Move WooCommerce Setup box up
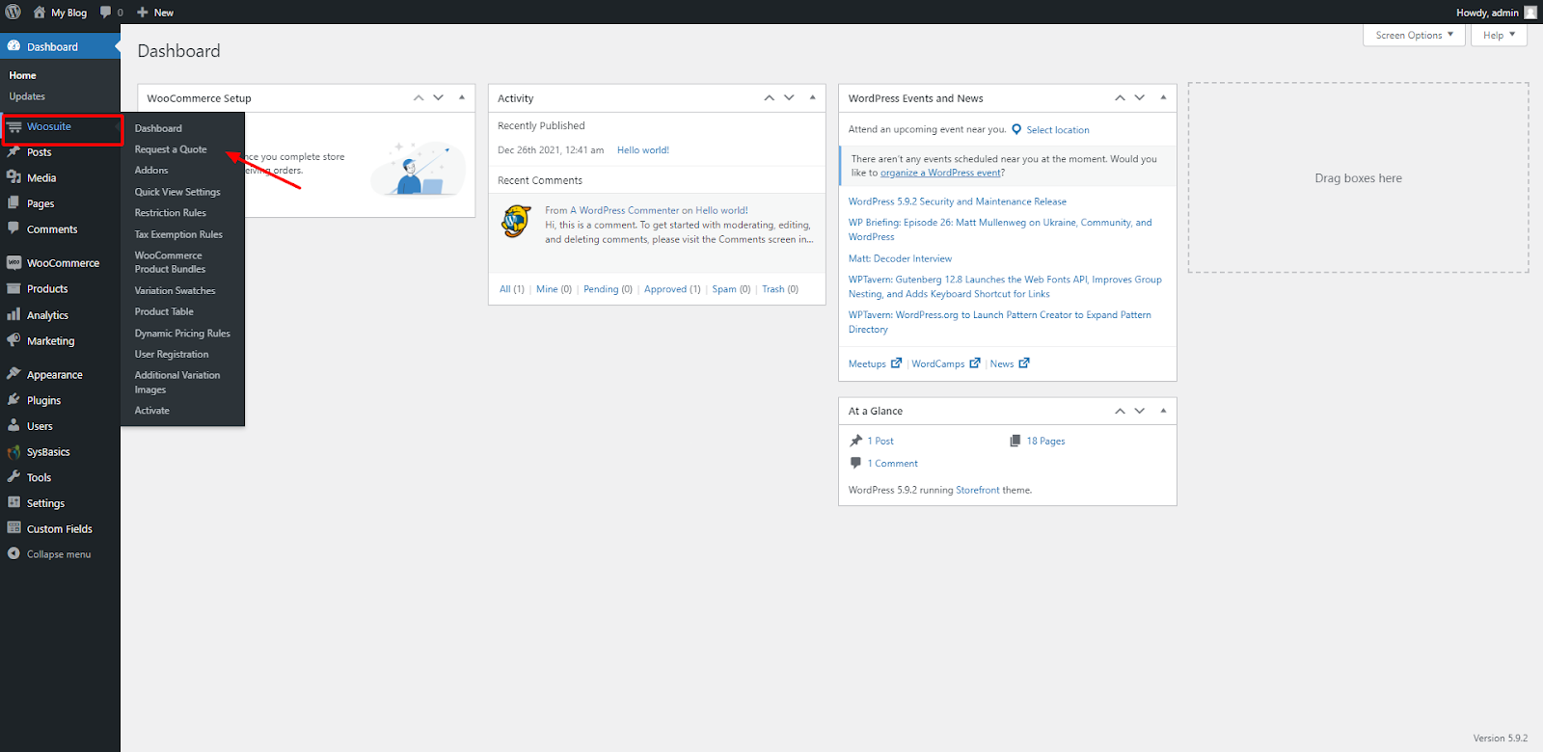Viewport: 1543px width, 752px height. coord(419,97)
